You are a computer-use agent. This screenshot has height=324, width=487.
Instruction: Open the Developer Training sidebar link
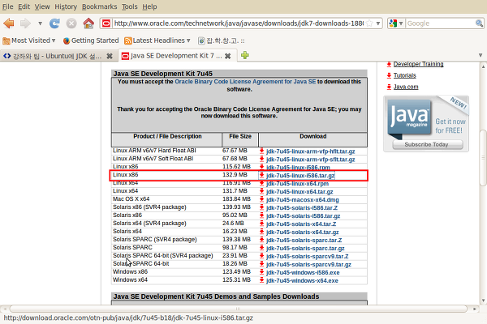(x=418, y=64)
